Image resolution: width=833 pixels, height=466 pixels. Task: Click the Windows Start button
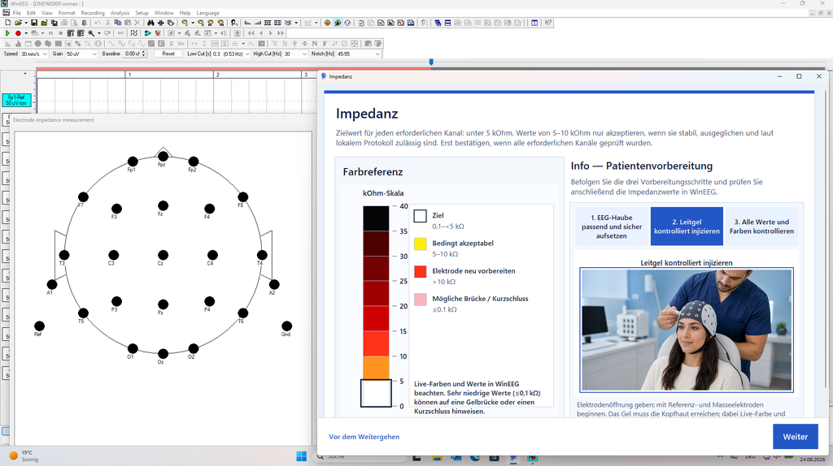[301, 456]
